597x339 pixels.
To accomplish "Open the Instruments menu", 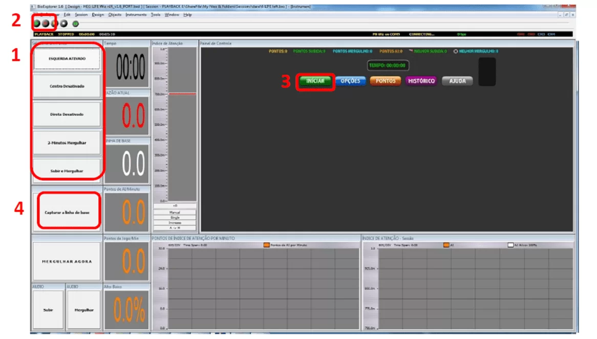I will click(136, 14).
